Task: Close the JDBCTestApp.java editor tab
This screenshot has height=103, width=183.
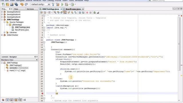Action: coord(61,9)
